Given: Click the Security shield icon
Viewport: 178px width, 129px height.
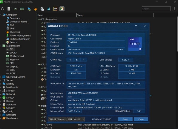Looking at the screenshot, I should 4,108.
